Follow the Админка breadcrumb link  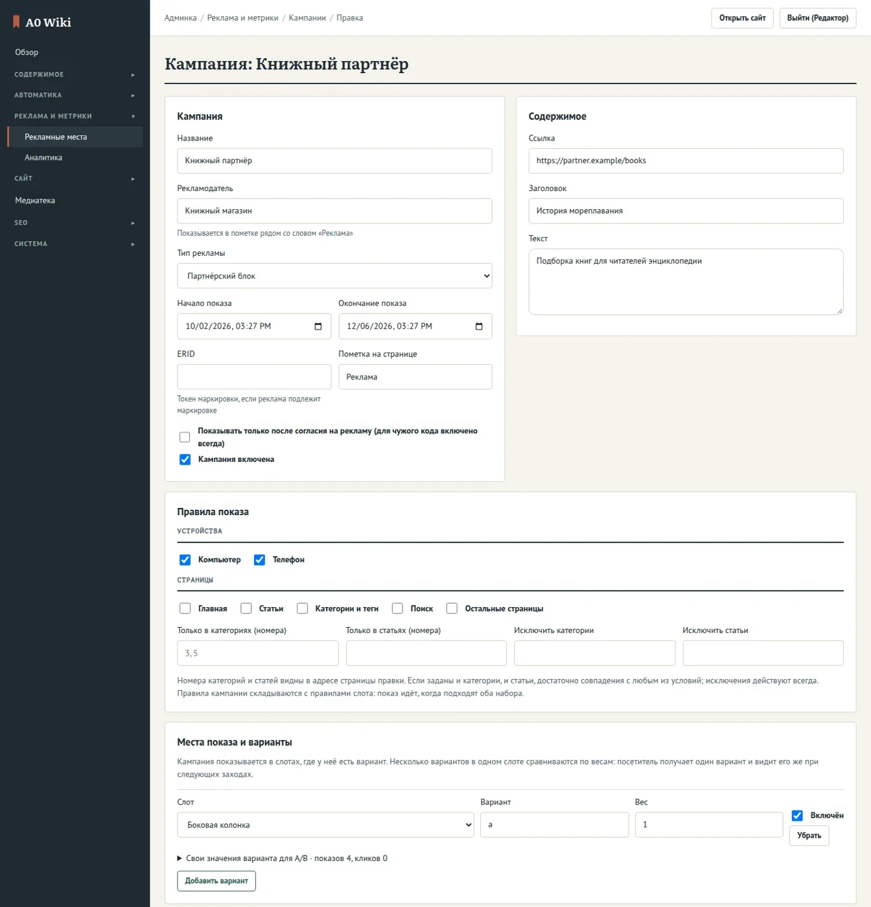click(181, 18)
